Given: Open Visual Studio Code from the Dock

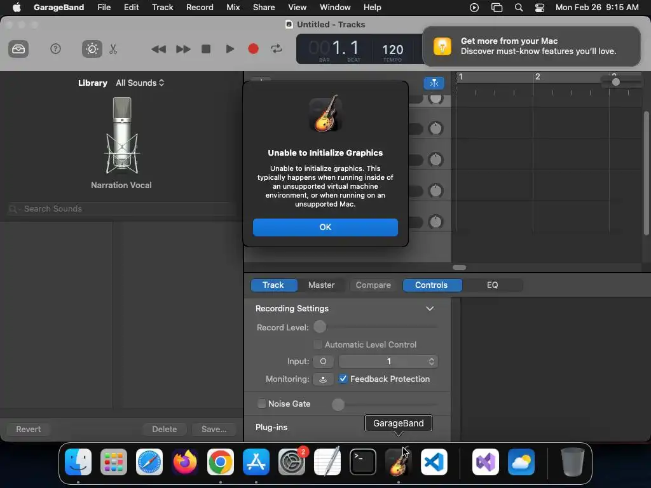Looking at the screenshot, I should 434,461.
